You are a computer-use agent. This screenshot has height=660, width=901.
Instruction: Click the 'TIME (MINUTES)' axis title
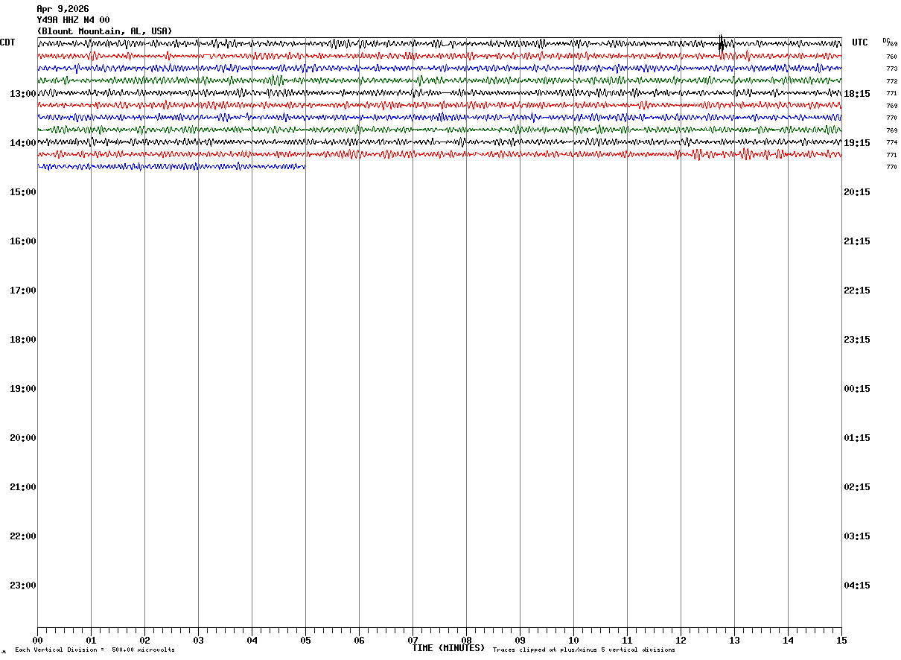pyautogui.click(x=448, y=648)
